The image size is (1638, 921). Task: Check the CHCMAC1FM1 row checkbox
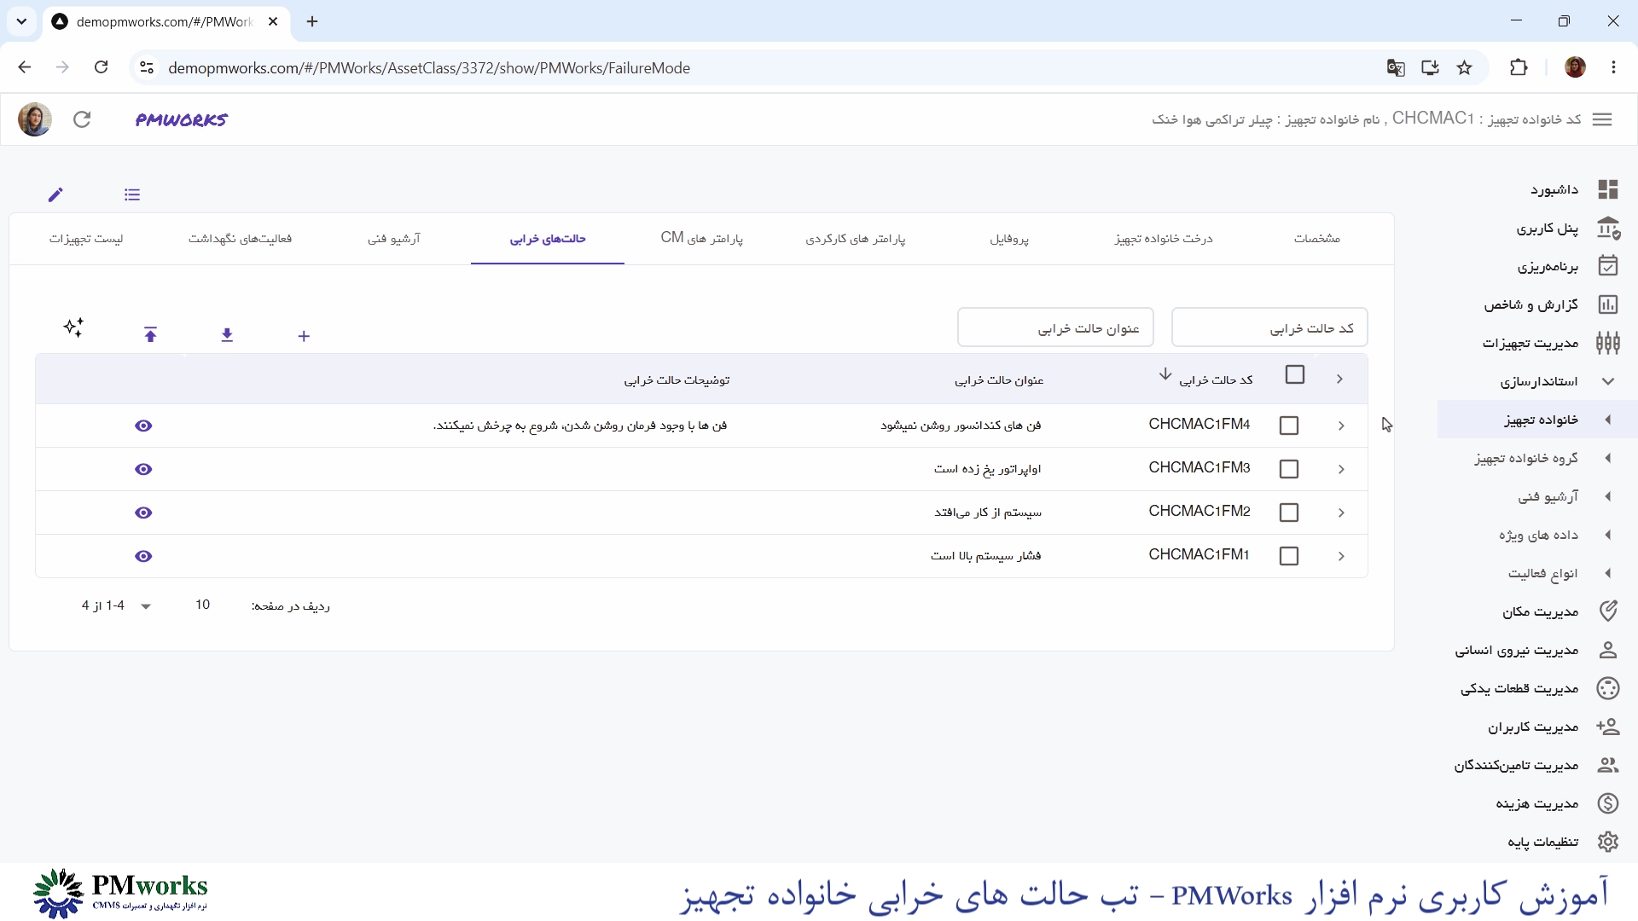pyautogui.click(x=1289, y=556)
